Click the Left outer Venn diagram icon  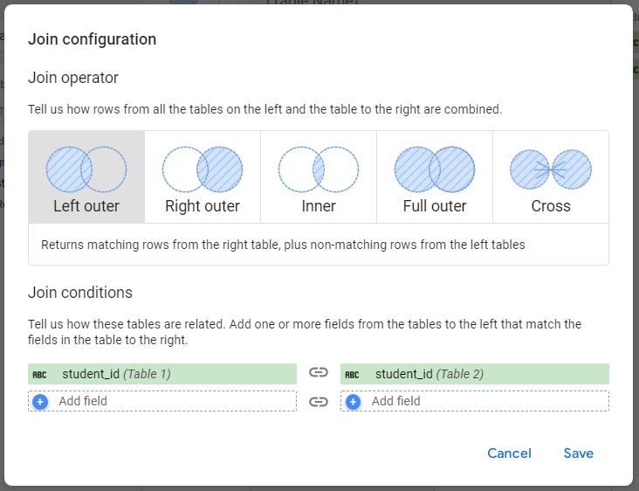(86, 169)
